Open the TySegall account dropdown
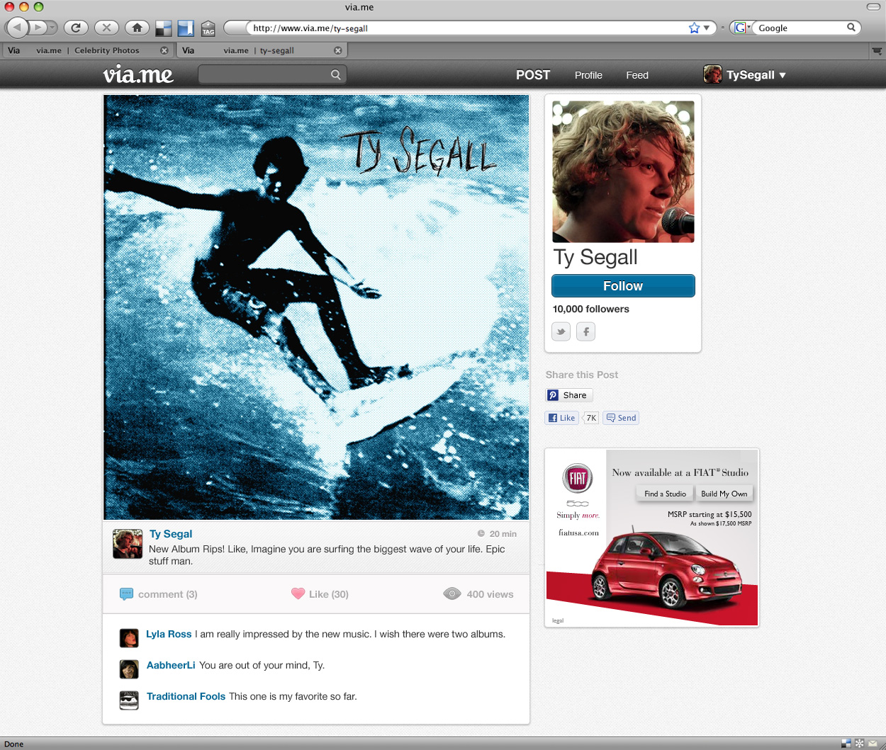Viewport: 886px width, 750px height. click(x=783, y=75)
